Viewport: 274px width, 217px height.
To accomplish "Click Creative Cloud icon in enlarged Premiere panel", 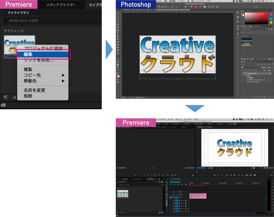I will [x=3, y=105].
